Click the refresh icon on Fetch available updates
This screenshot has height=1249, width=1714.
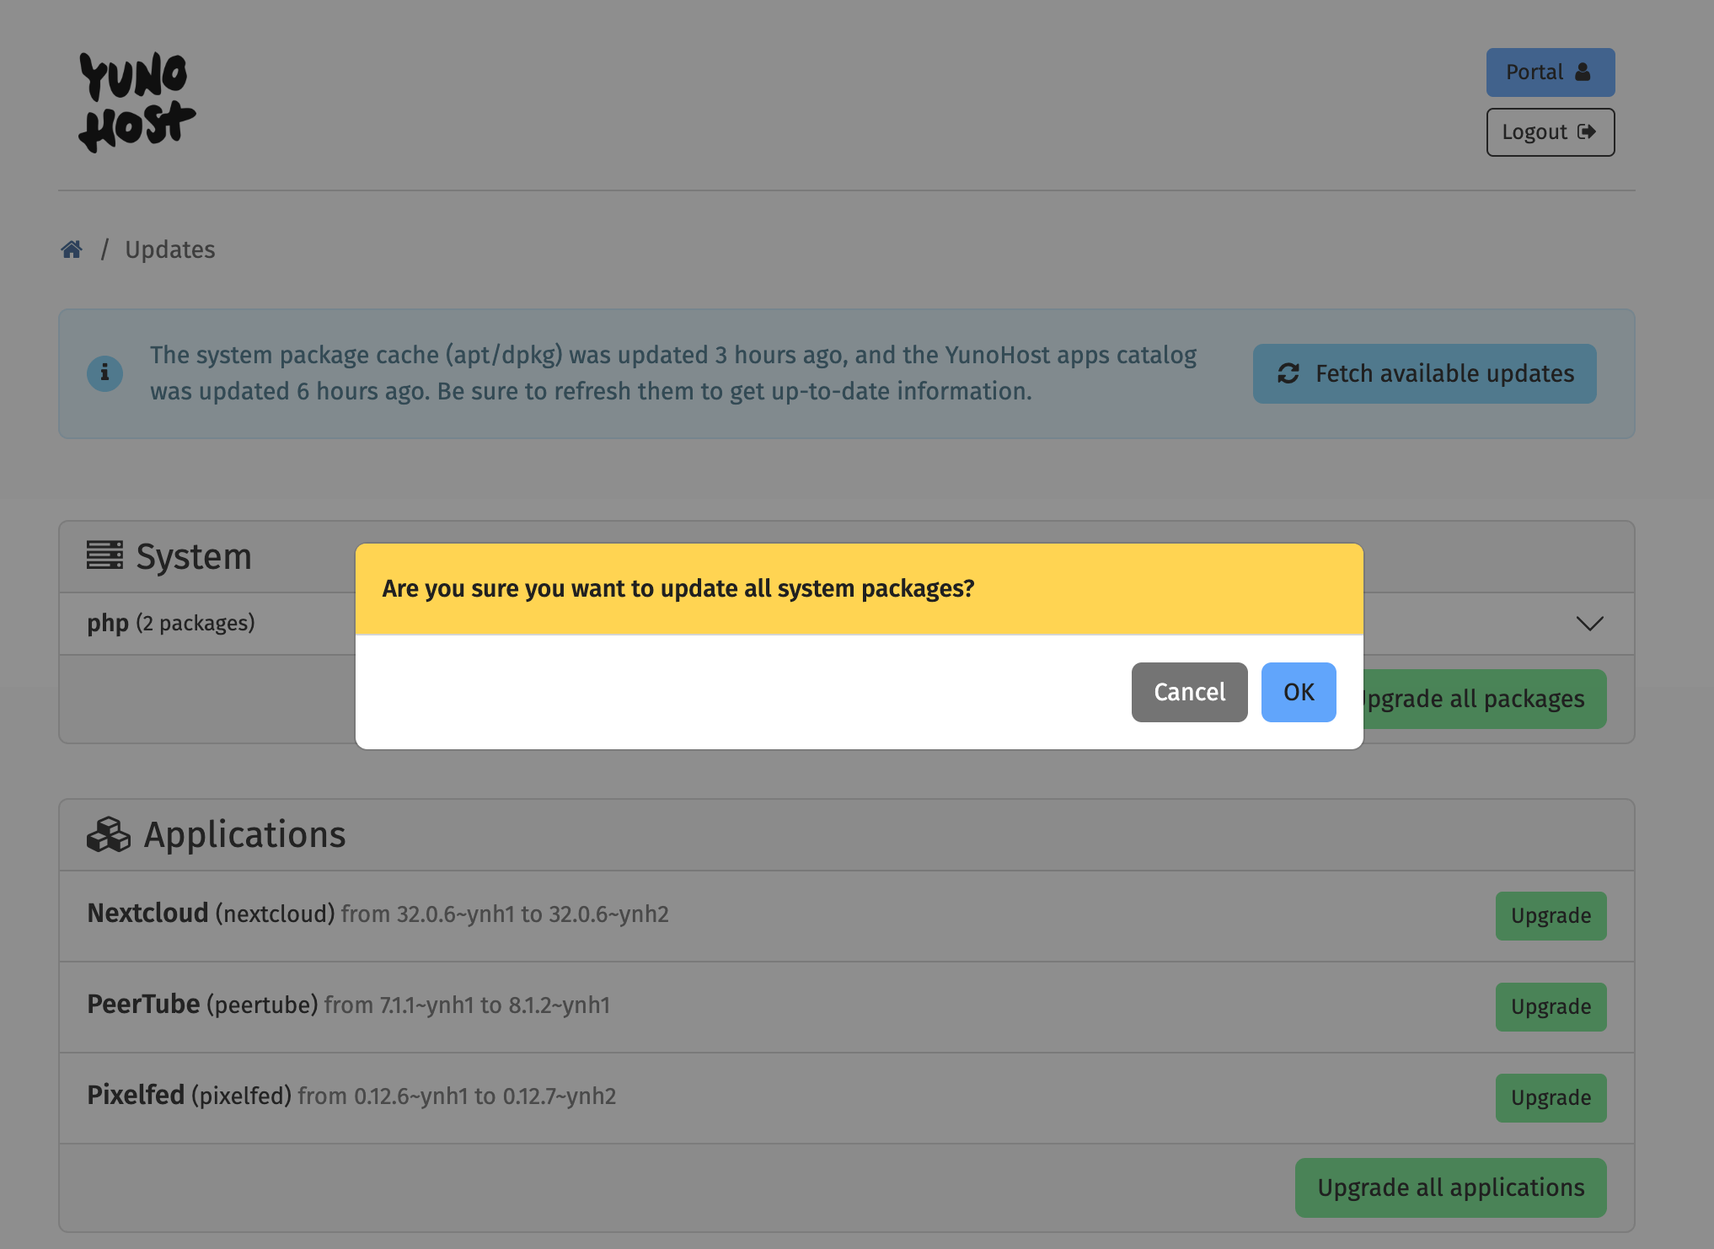point(1288,373)
